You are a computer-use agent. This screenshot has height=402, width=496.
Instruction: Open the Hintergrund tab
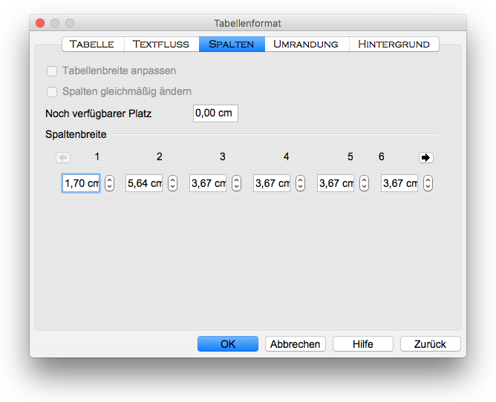(394, 44)
